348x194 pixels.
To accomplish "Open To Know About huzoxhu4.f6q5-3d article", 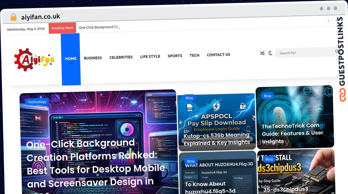I will pos(210,188).
